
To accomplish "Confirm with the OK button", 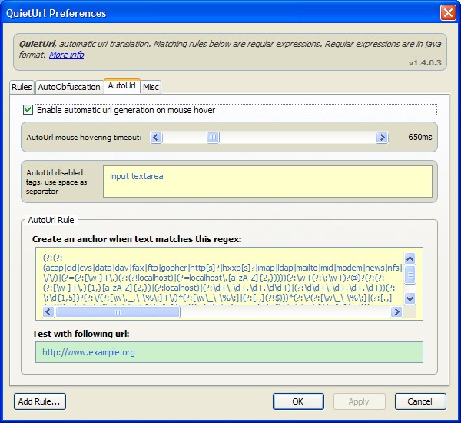I will [298, 401].
